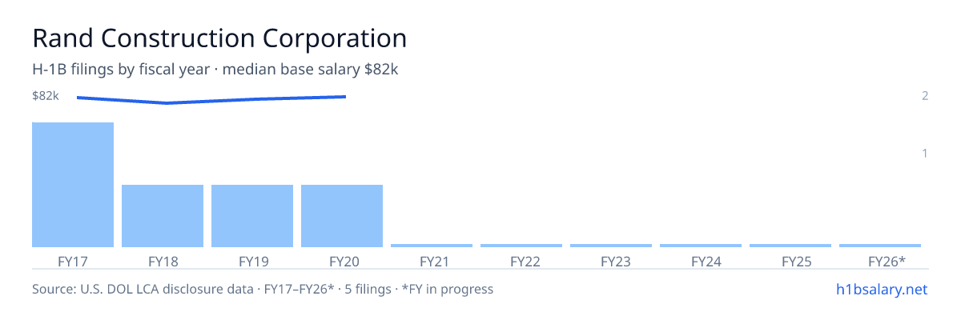This screenshot has width=961, height=320.
Task: Click the FY20 axis label
Action: tap(342, 261)
